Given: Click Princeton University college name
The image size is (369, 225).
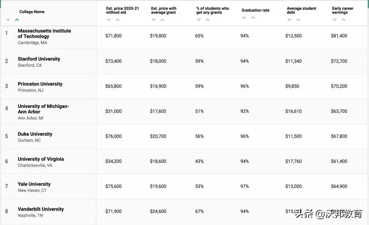Looking at the screenshot, I should pos(40,84).
